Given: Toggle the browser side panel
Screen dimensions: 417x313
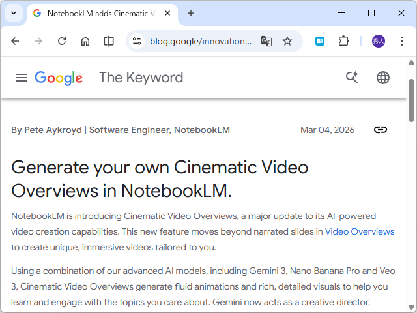Looking at the screenshot, I should pyautogui.click(x=109, y=41).
